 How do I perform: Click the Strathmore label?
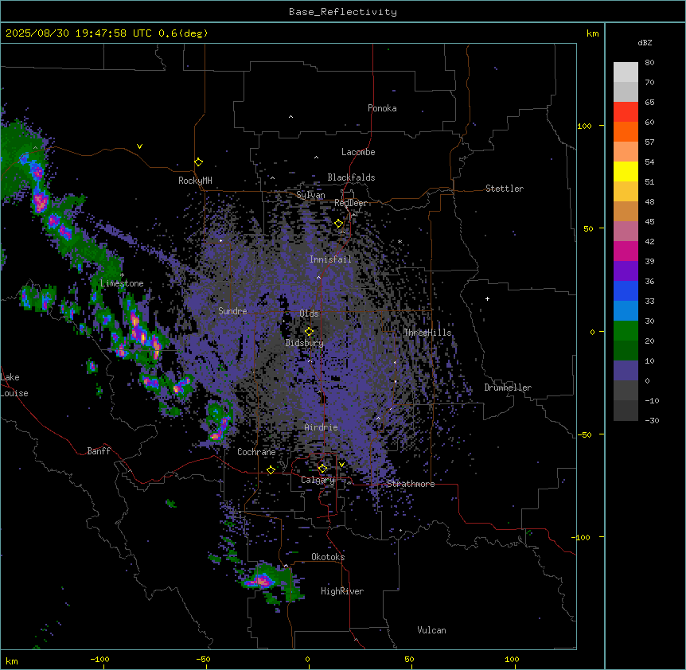tap(411, 484)
